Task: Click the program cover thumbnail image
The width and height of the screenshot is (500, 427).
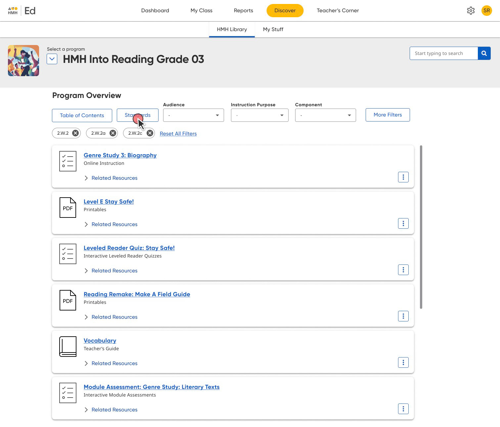Action: pyautogui.click(x=23, y=61)
